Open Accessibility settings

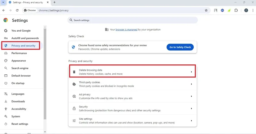point(19,109)
